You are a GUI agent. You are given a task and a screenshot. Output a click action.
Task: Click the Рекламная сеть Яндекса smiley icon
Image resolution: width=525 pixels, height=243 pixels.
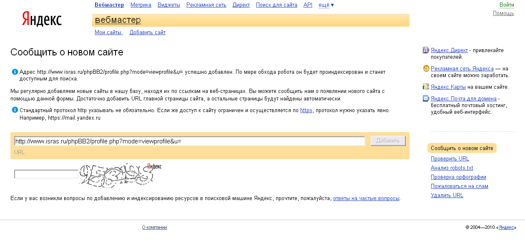click(426, 68)
